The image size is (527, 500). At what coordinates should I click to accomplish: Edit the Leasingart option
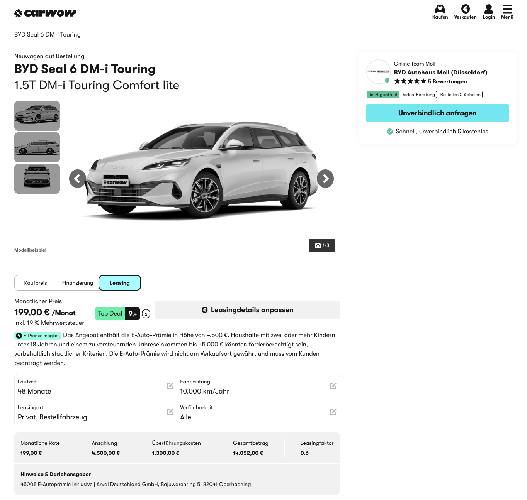click(170, 412)
